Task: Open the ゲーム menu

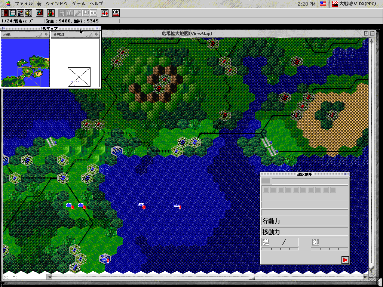Action: 79,3
